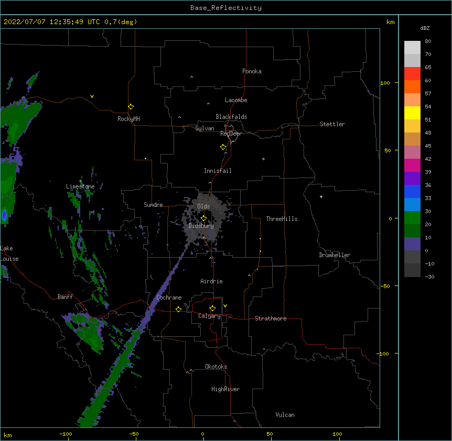Select the light gray 80 dBZ swatch

tap(412, 47)
